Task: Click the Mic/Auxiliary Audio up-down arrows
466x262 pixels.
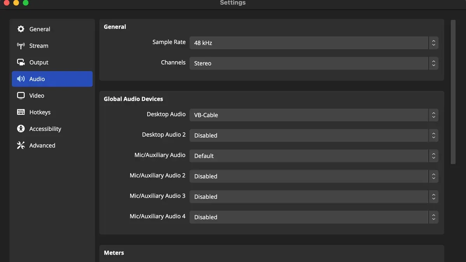Action: click(x=433, y=156)
